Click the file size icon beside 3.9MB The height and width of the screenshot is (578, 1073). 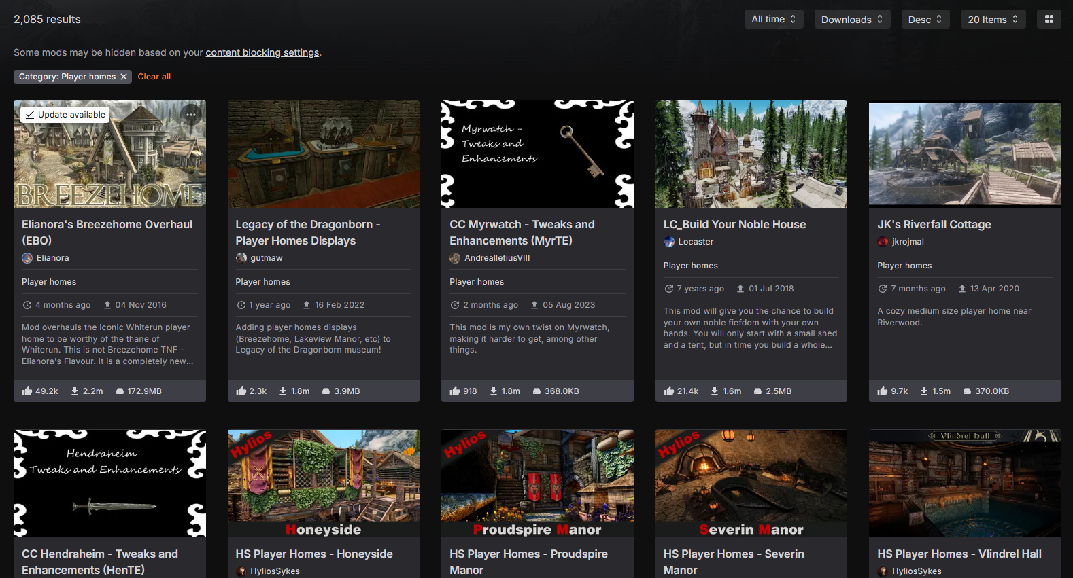point(326,391)
